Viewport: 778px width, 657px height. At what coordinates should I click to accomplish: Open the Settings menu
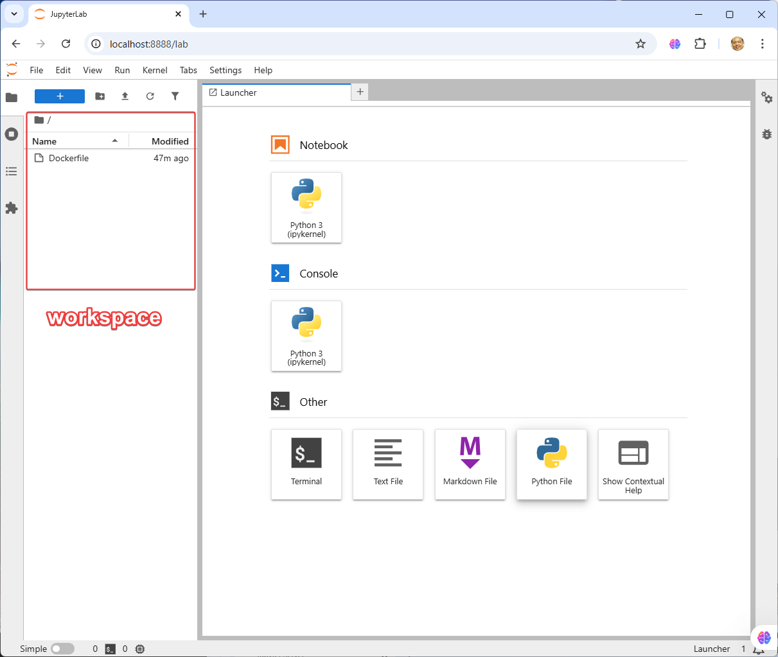[225, 70]
